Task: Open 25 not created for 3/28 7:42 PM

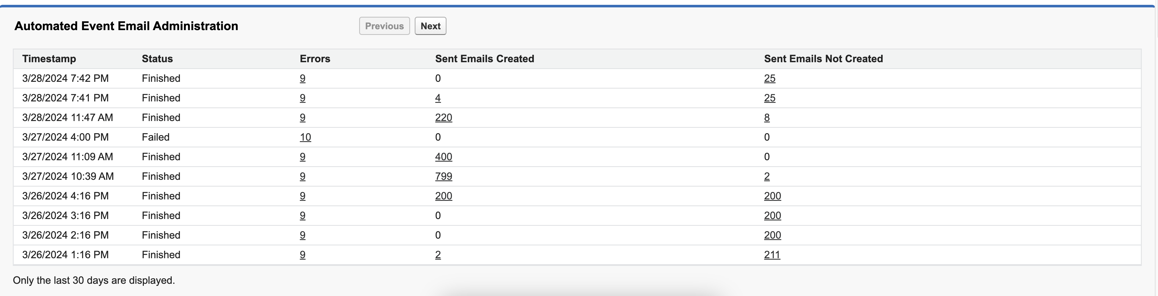Action: click(x=770, y=78)
